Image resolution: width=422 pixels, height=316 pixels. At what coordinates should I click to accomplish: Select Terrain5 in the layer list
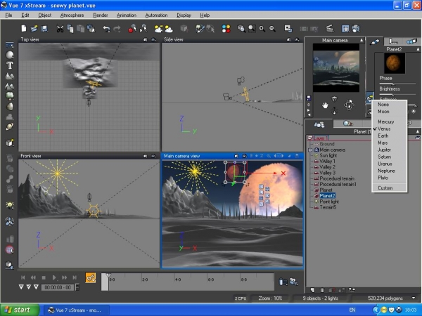[328, 207]
